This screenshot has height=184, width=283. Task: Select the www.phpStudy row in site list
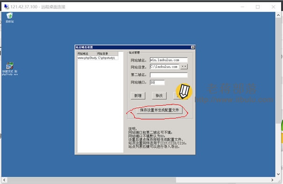click(x=98, y=58)
